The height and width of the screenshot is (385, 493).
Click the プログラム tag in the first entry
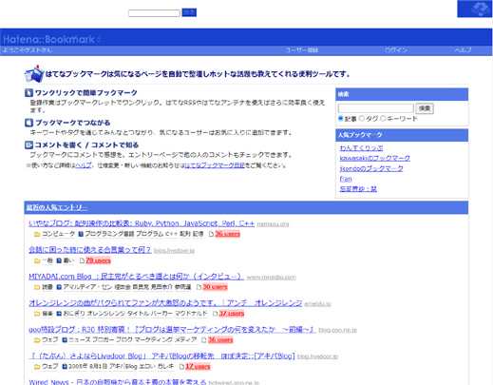coord(150,234)
